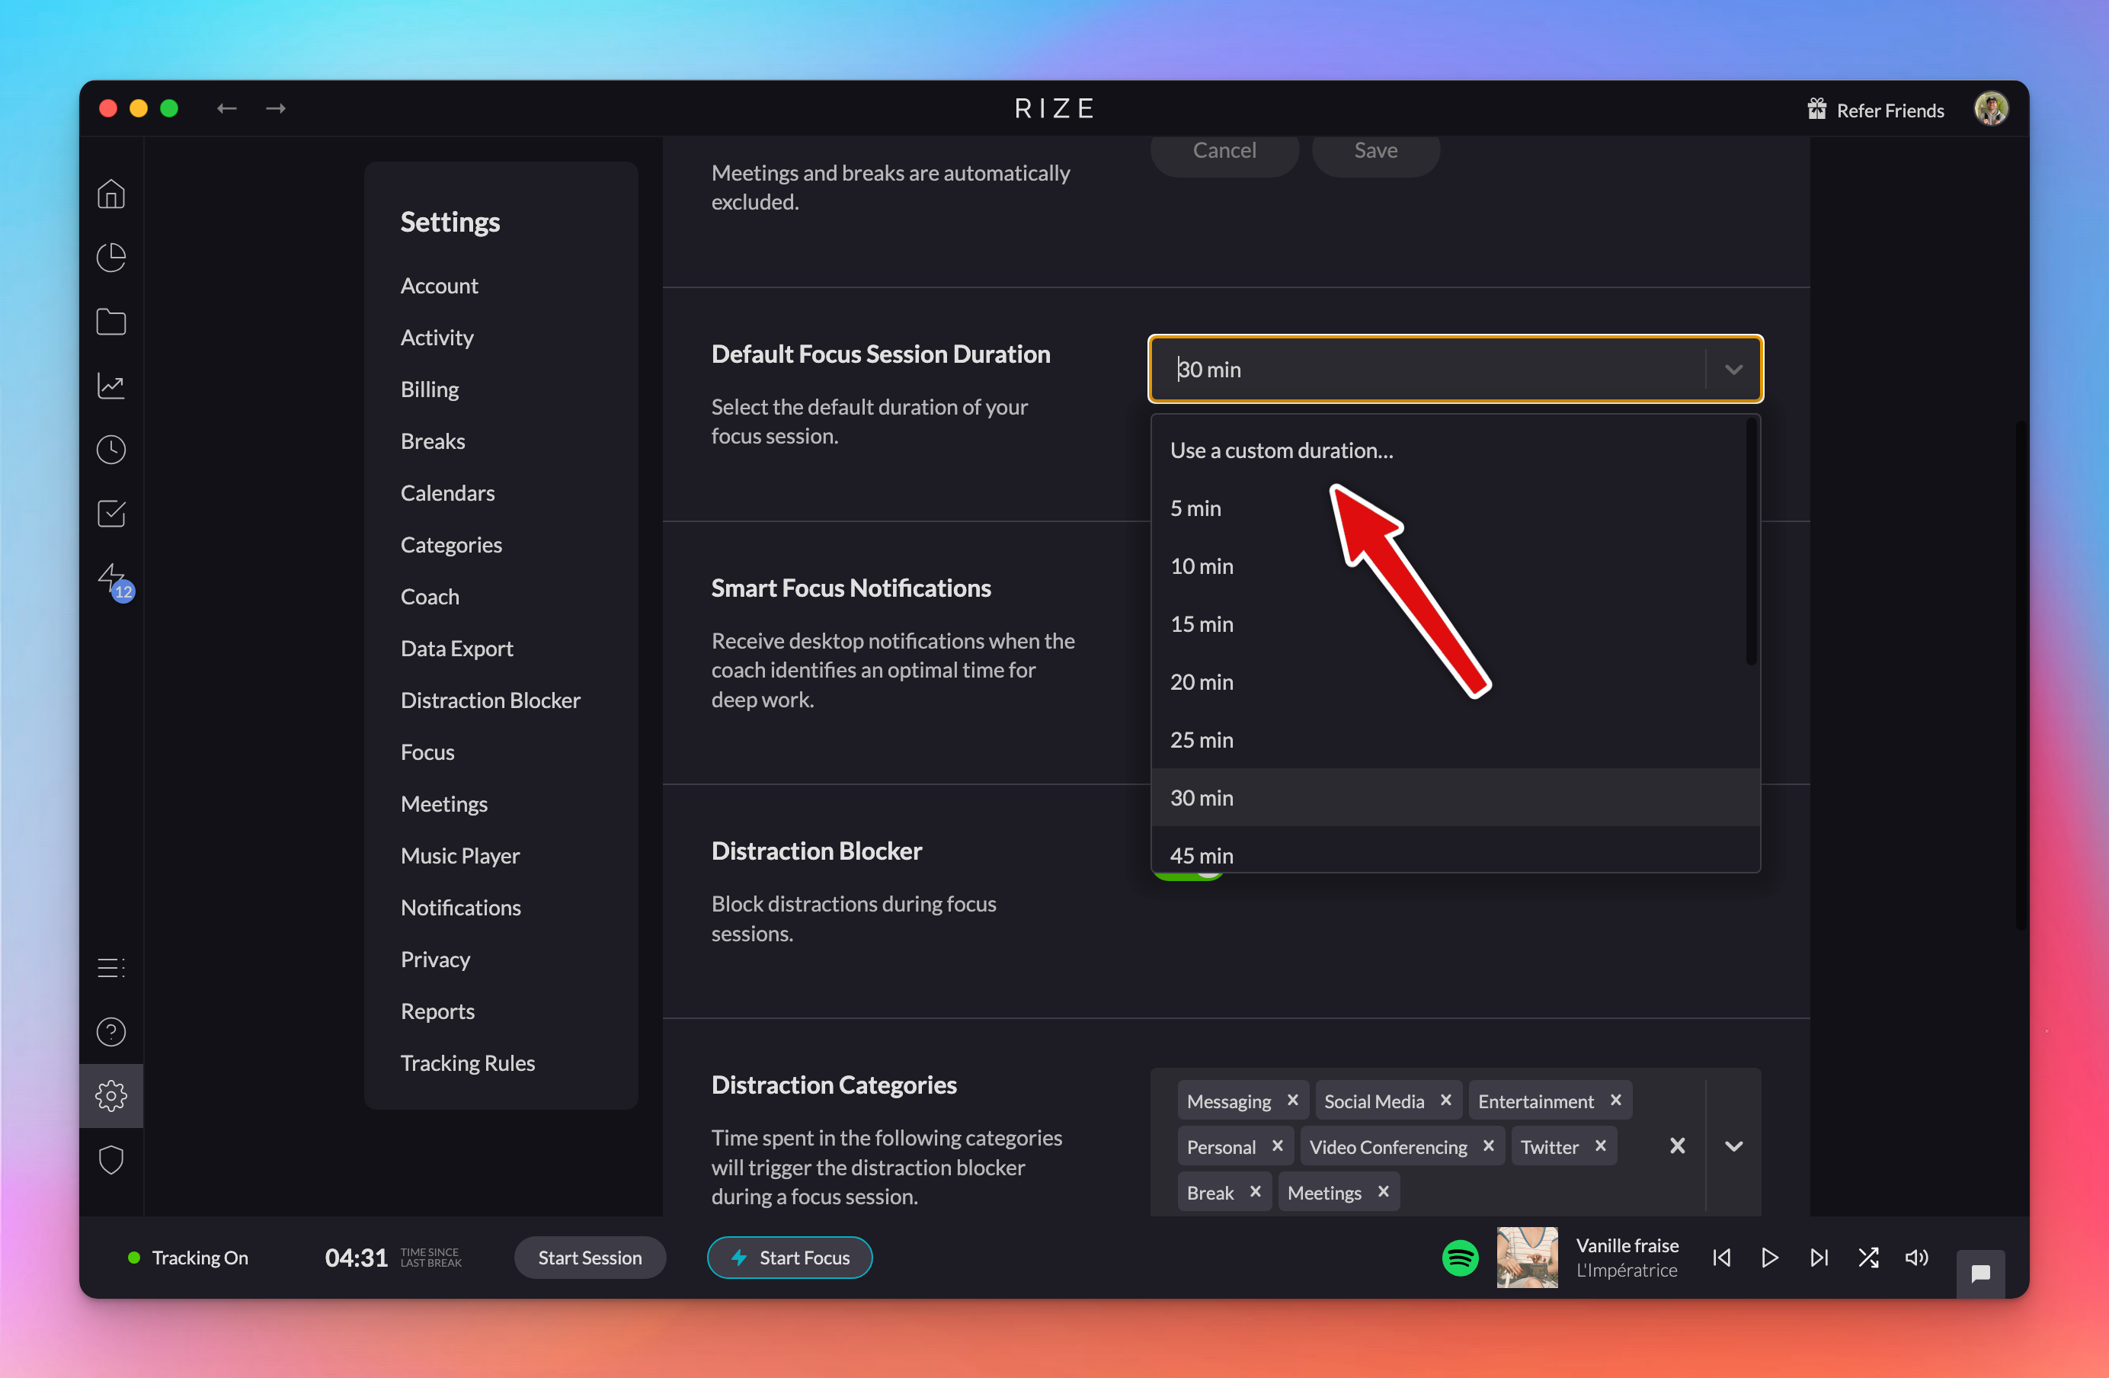Screen dimensions: 2109x1378
Task: Remove the Break category tag
Action: click(1255, 1192)
